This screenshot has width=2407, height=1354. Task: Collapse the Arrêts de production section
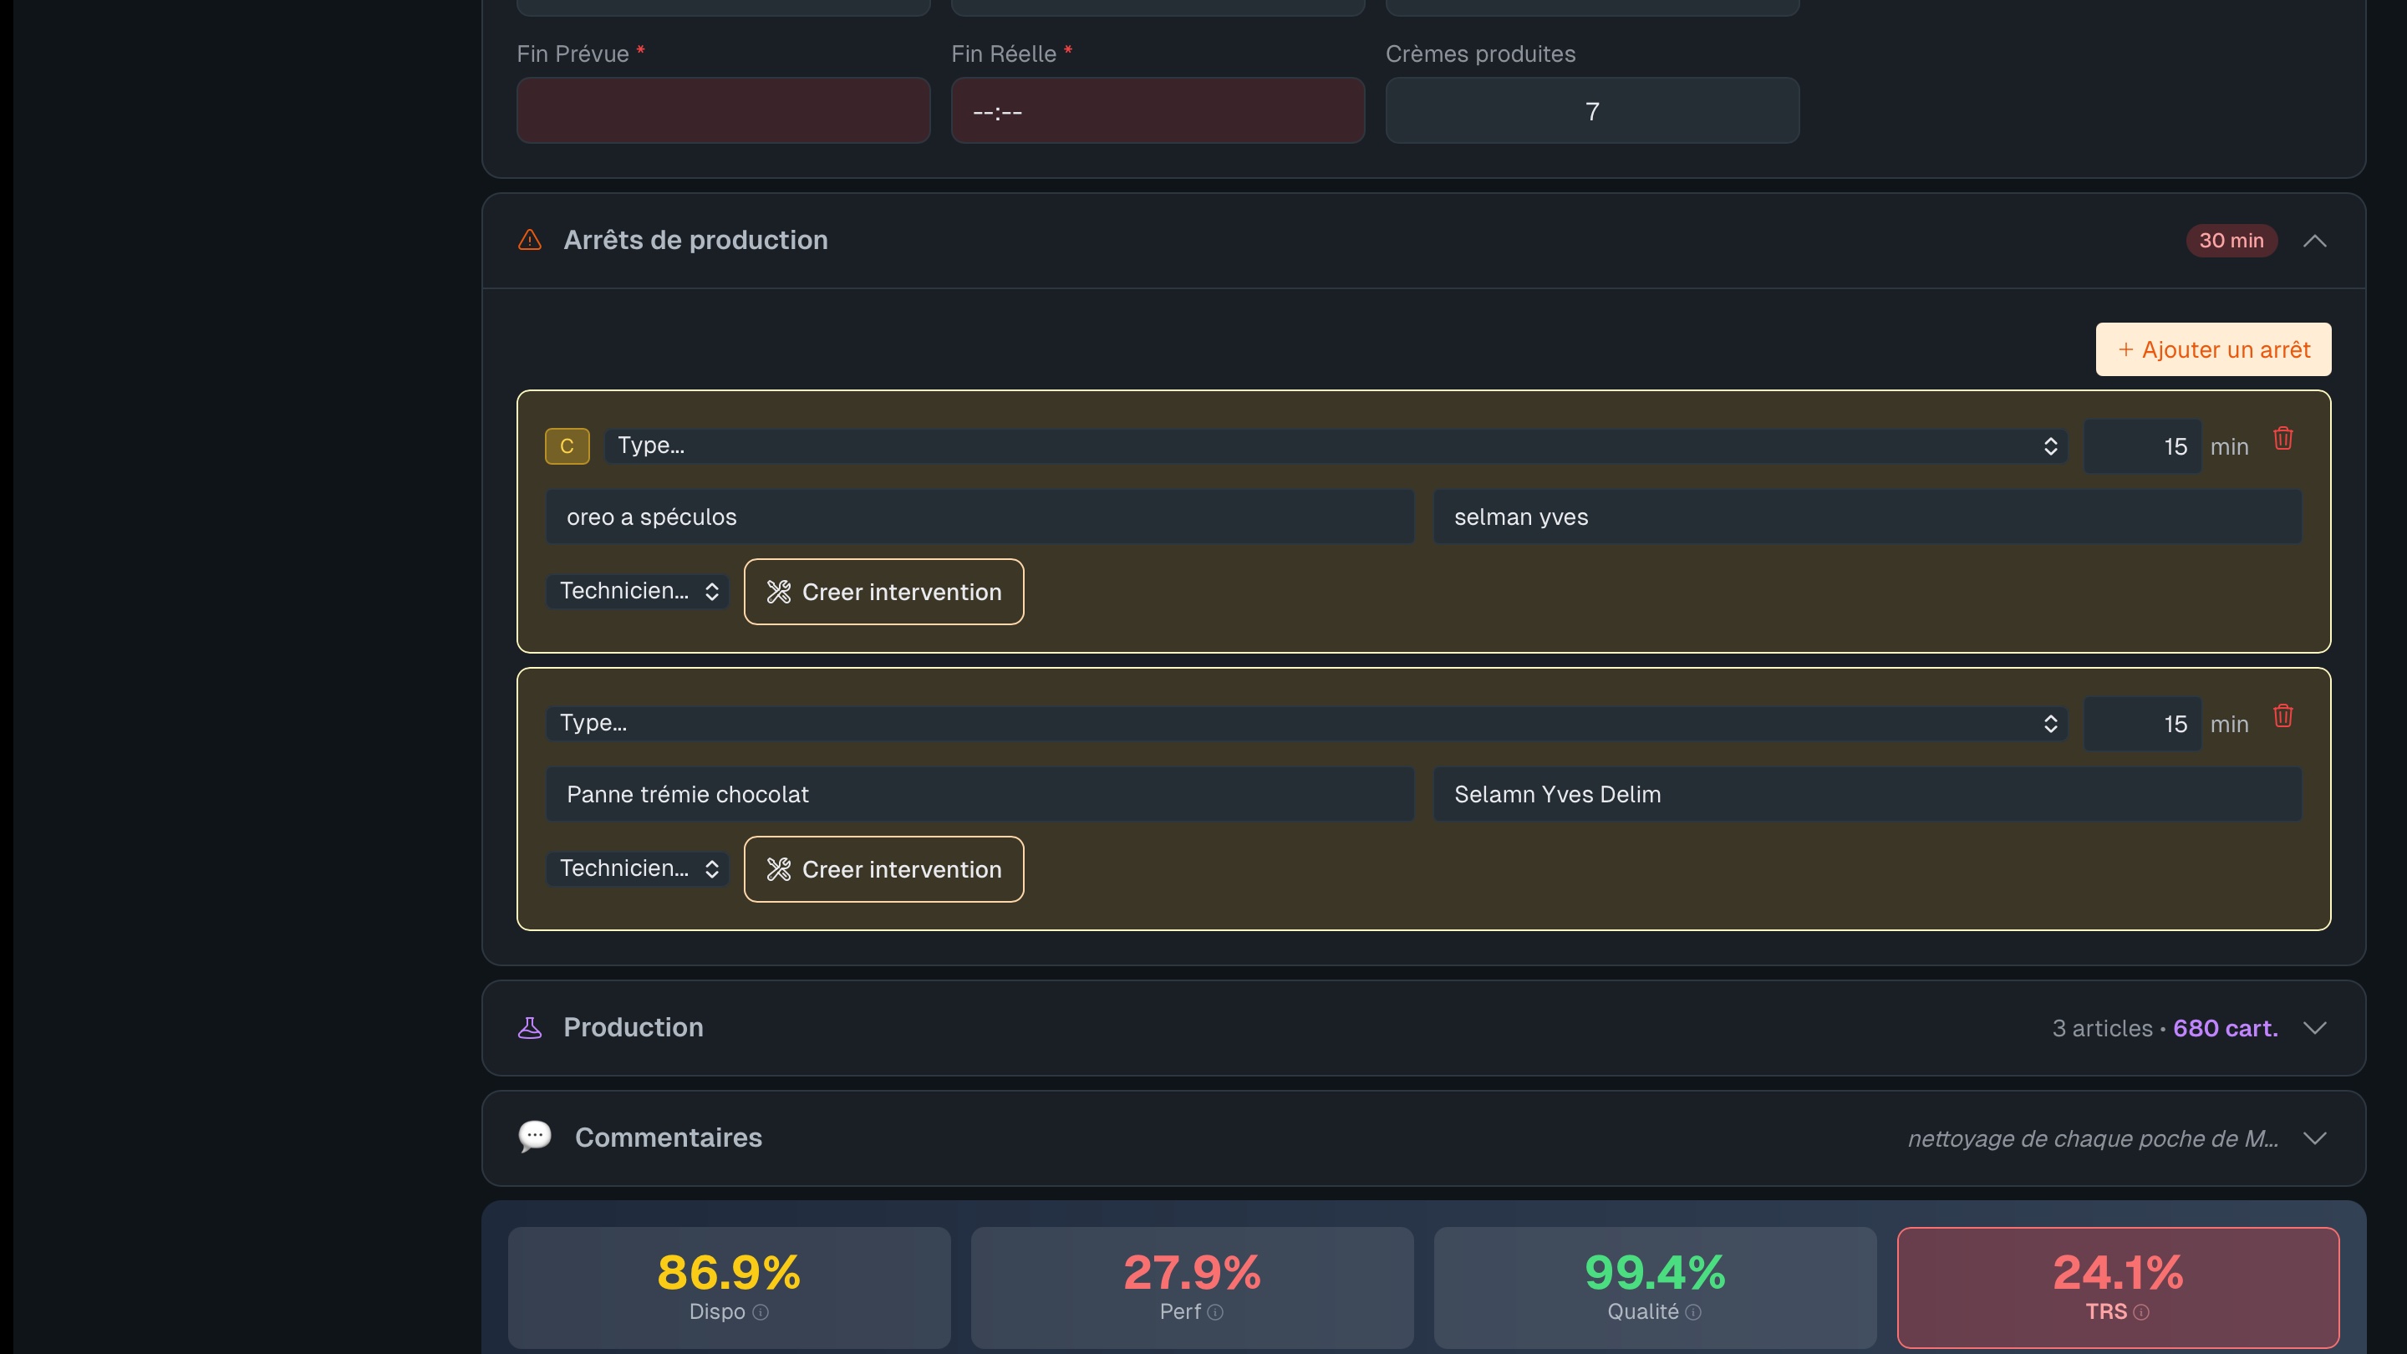coord(2314,241)
